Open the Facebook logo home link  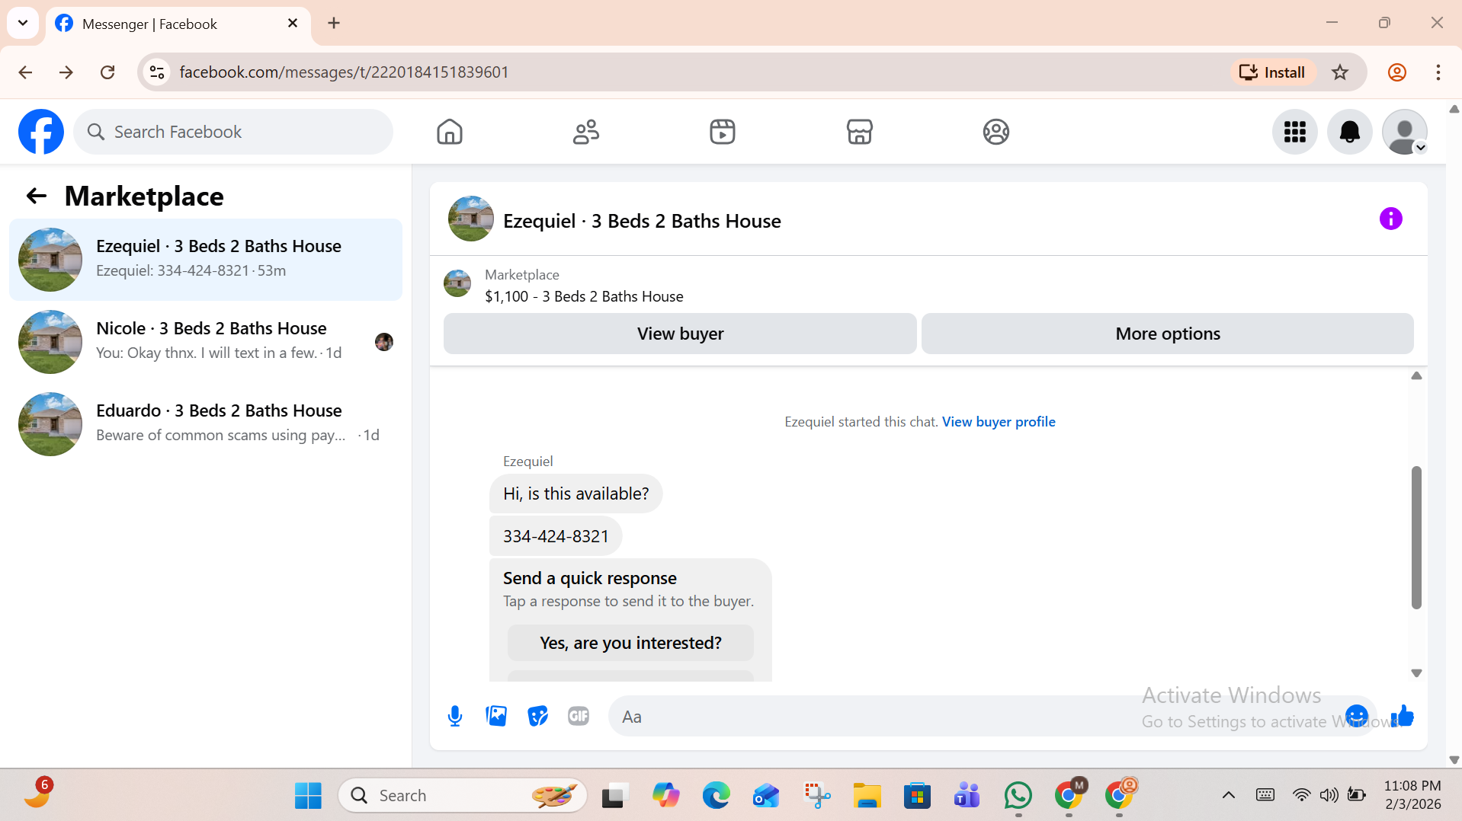click(x=41, y=132)
